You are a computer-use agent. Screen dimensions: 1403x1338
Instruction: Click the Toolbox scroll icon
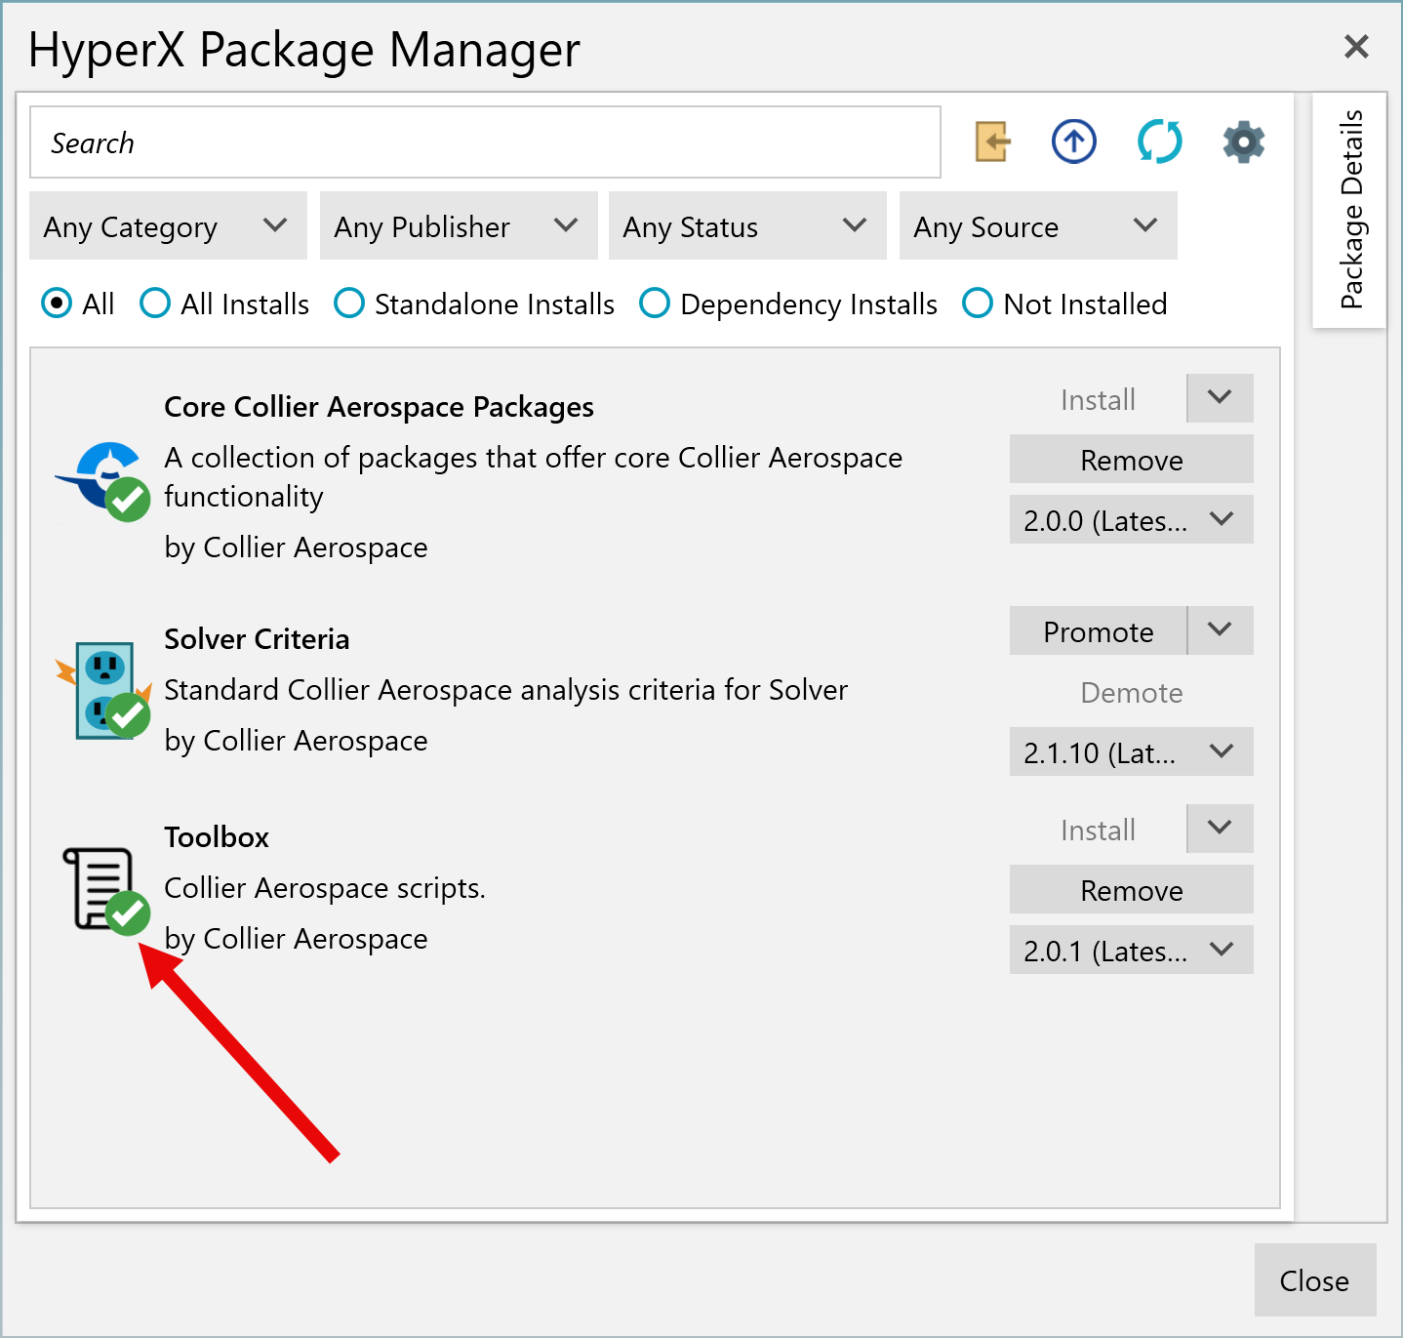105,890
